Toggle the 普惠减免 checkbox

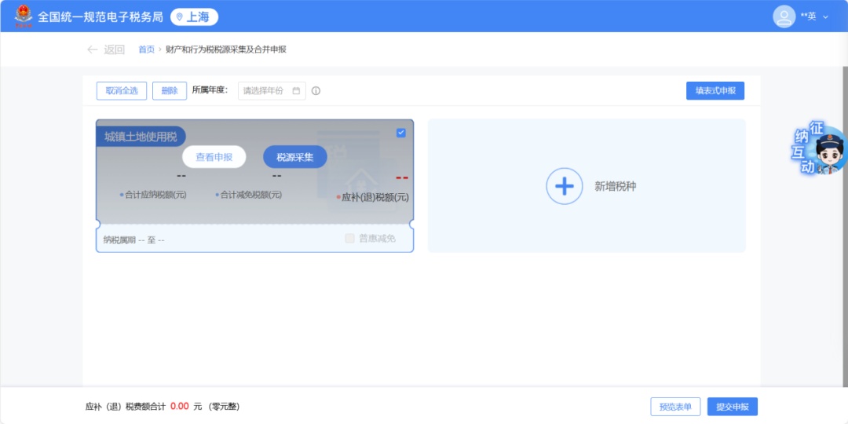(349, 239)
